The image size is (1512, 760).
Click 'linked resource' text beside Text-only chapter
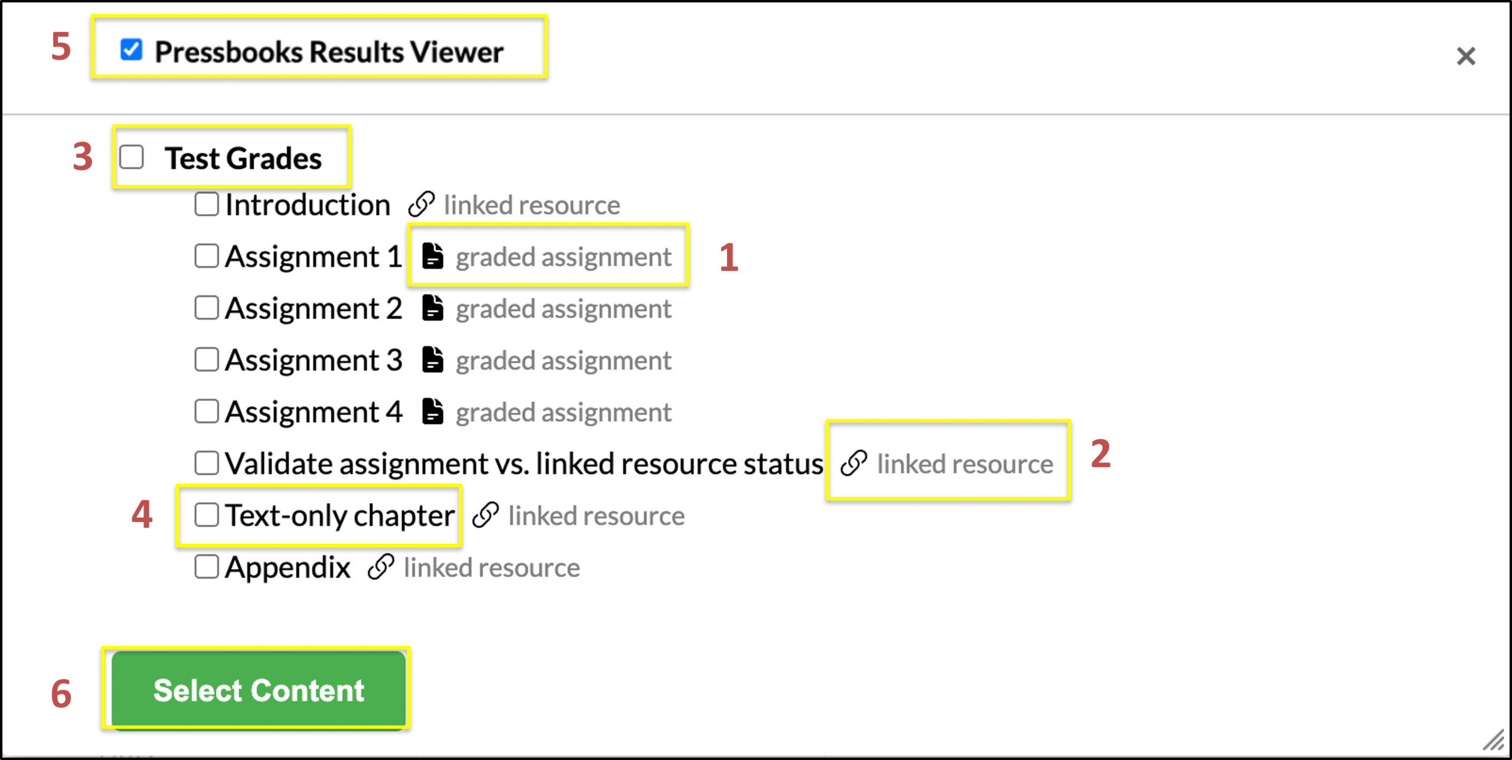597,516
